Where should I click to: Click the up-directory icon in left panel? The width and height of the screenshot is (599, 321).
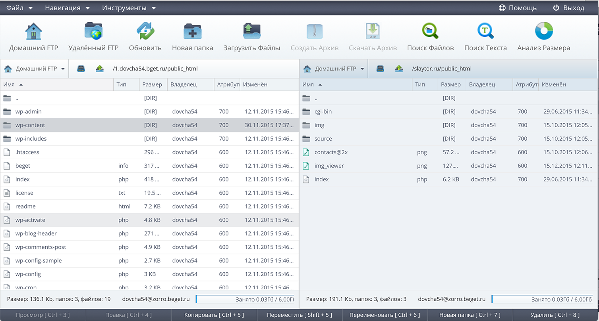[100, 69]
